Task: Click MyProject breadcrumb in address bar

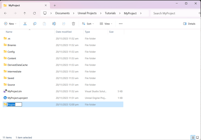Action: click(130, 13)
